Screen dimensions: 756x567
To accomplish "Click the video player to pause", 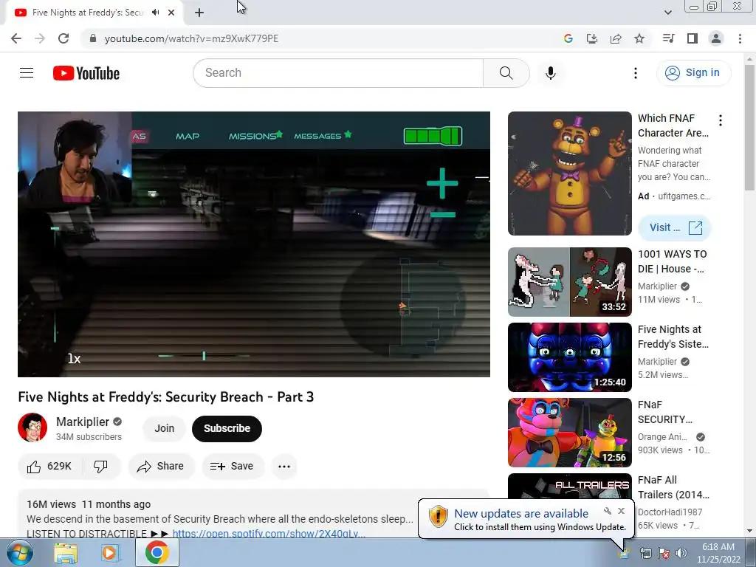I will 254,244.
